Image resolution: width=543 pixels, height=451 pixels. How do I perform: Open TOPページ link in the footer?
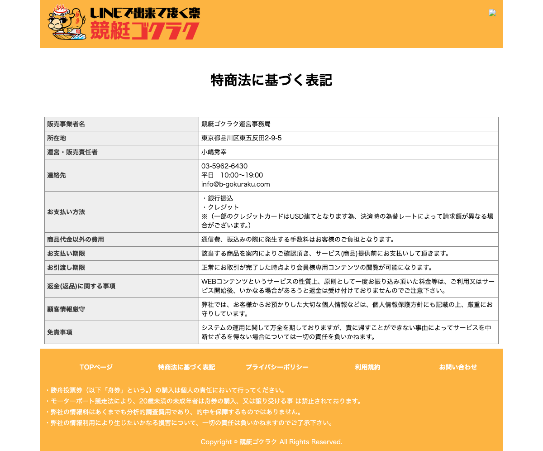click(96, 367)
